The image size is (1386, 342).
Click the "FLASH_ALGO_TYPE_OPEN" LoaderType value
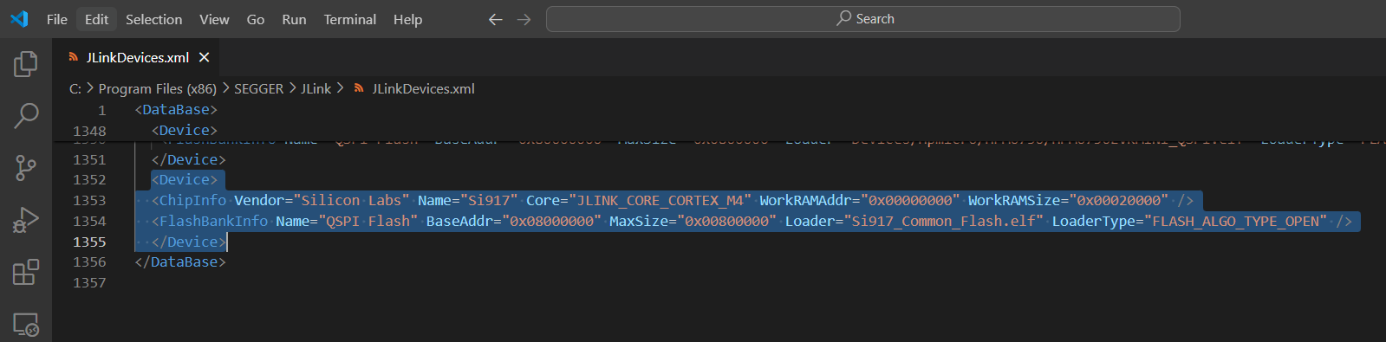pyautogui.click(x=1236, y=221)
